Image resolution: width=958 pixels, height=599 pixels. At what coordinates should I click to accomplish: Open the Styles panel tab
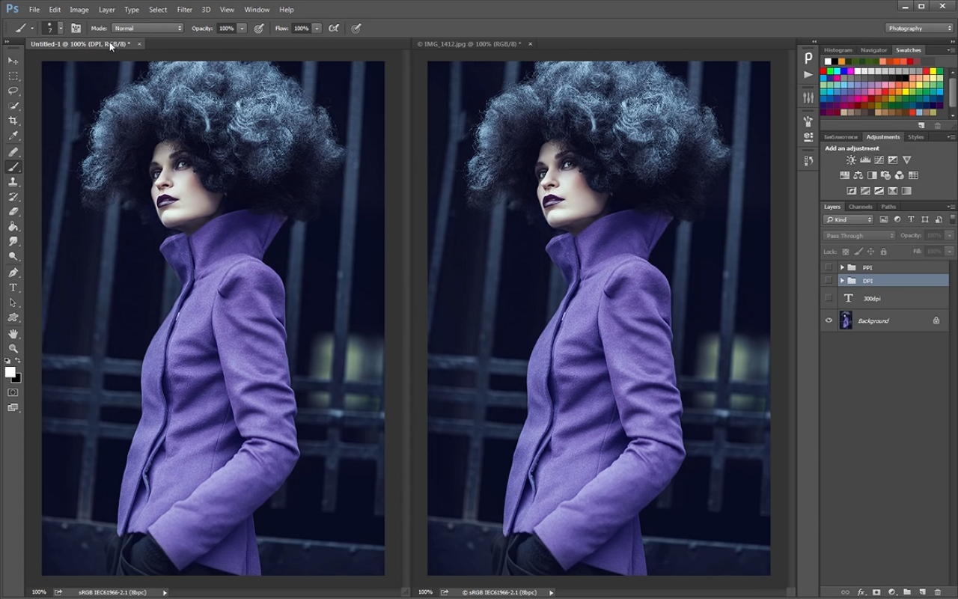click(916, 137)
